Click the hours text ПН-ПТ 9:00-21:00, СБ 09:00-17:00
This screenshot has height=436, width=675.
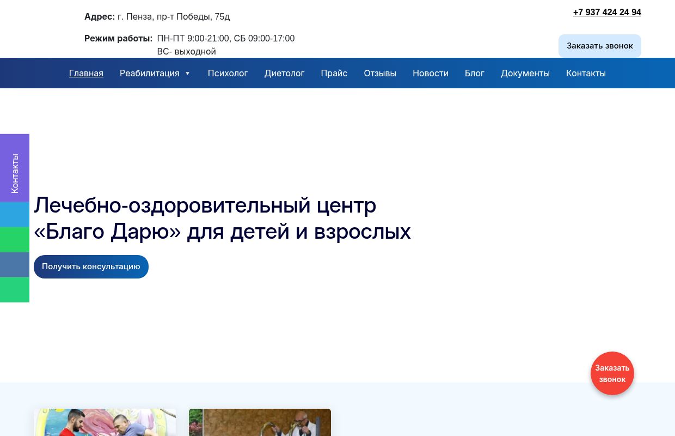tap(226, 38)
